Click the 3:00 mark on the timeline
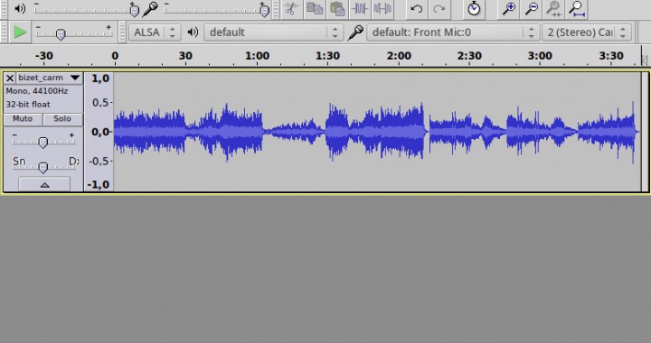This screenshot has height=343, width=651. click(540, 55)
